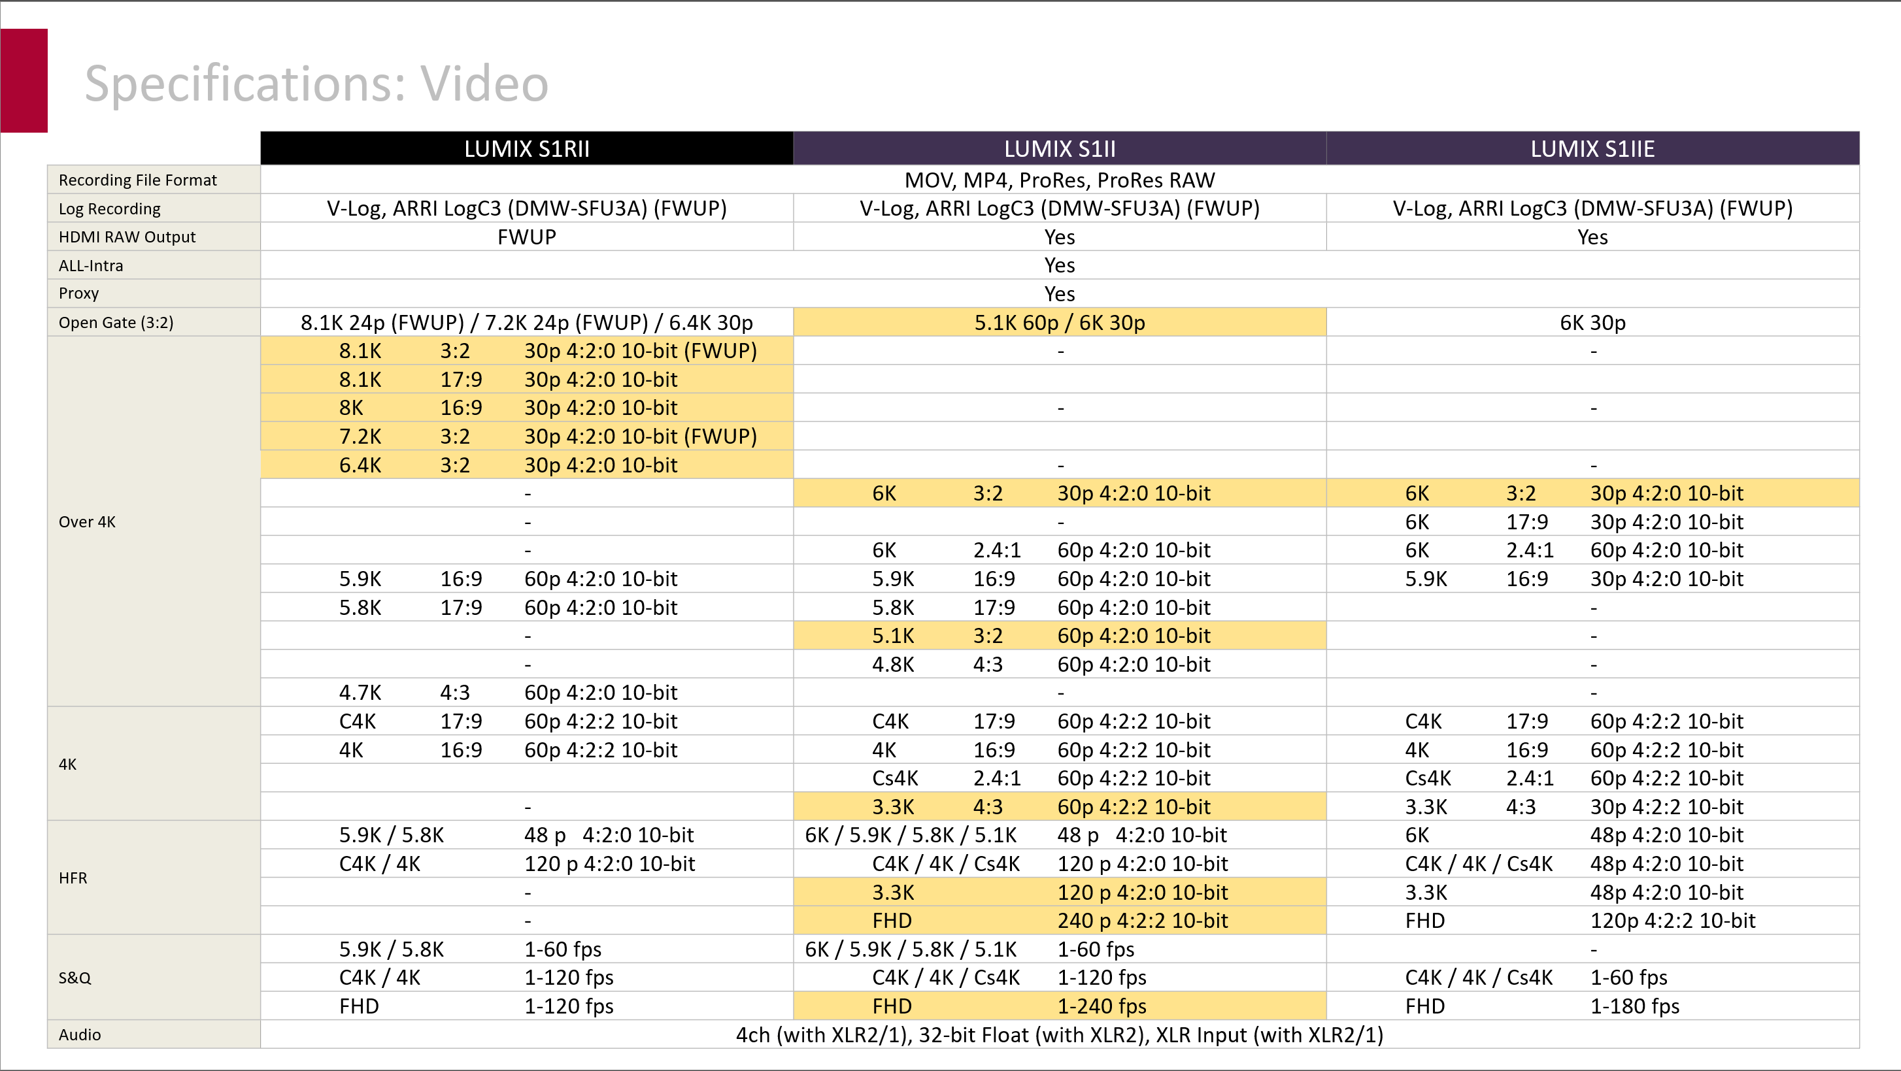Image resolution: width=1901 pixels, height=1071 pixels.
Task: Click '6K 48p 4:2:0 10-bit' in S1IIE column
Action: coord(1592,835)
